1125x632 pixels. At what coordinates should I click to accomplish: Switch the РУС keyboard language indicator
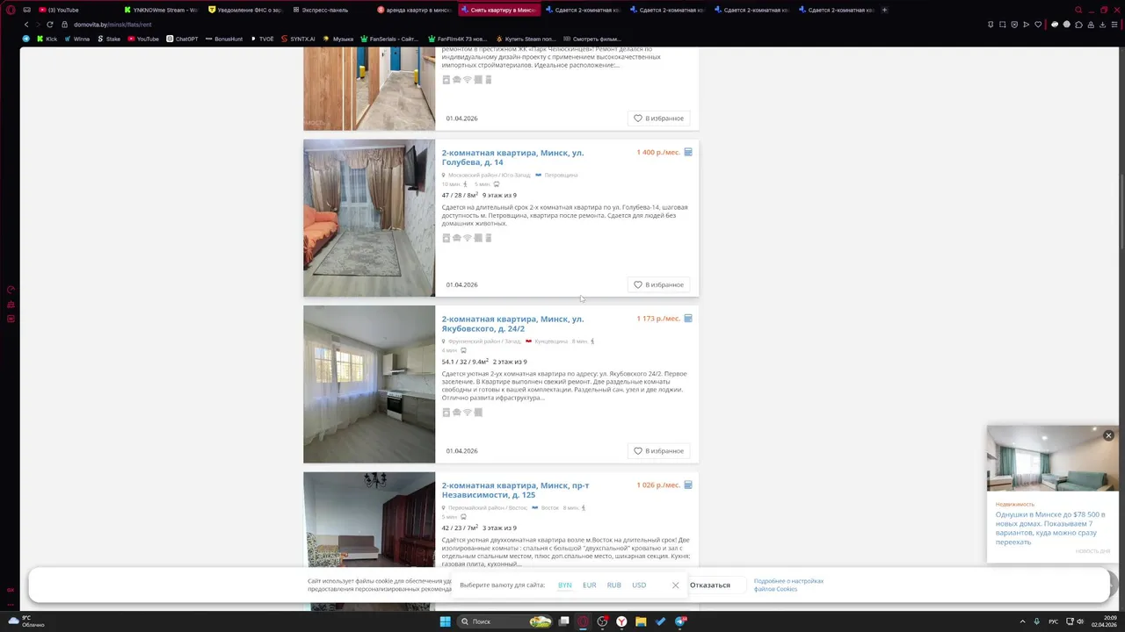click(x=1053, y=621)
